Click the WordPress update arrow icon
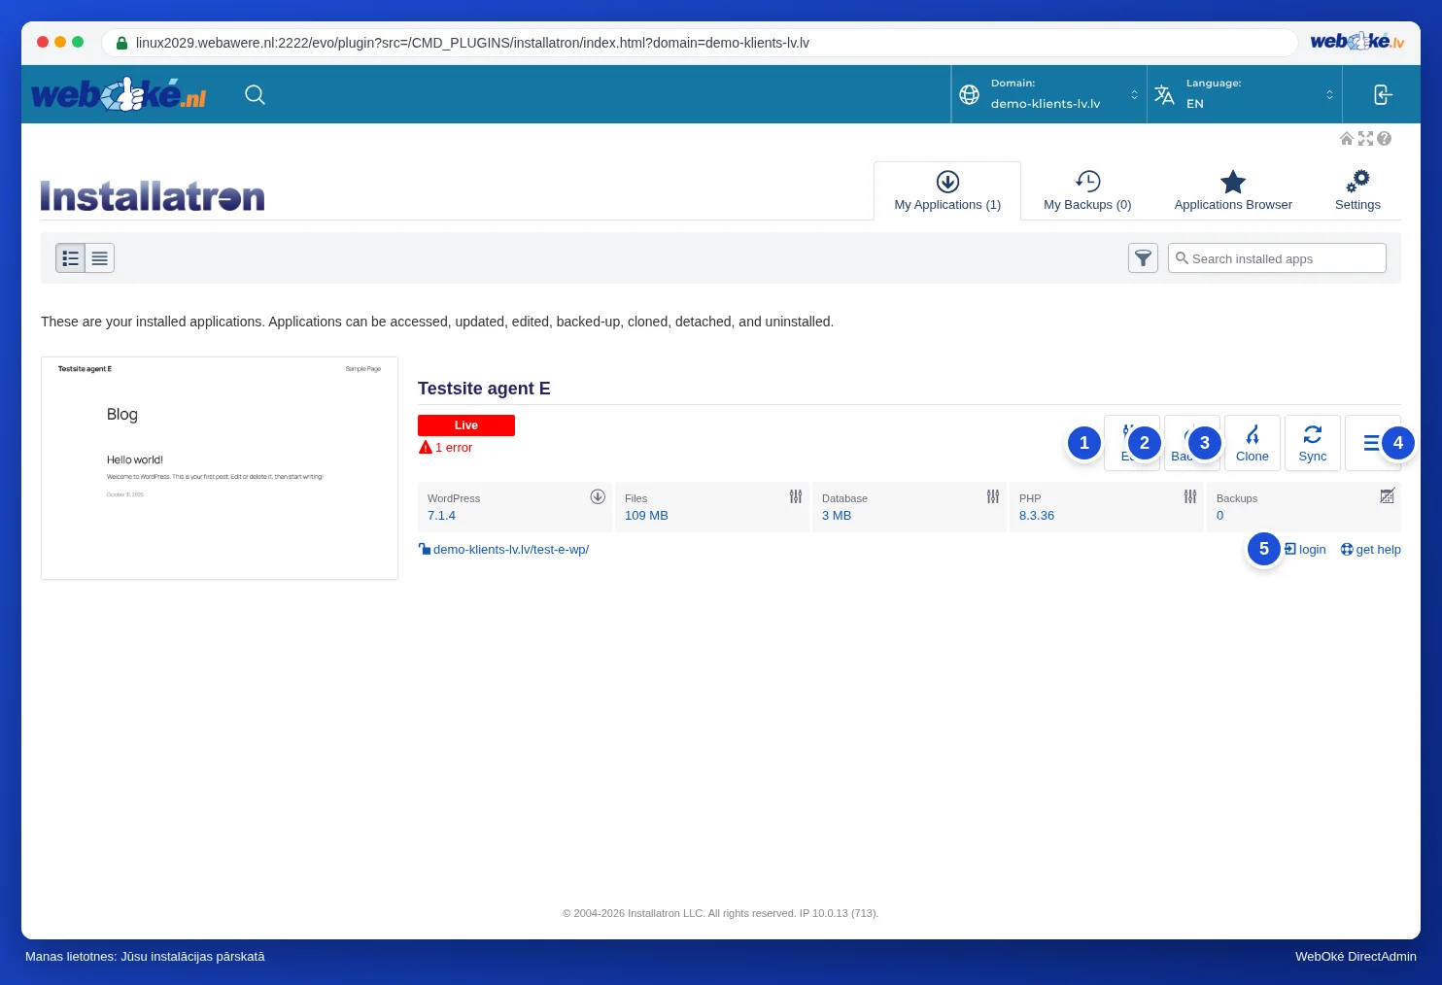 598,496
